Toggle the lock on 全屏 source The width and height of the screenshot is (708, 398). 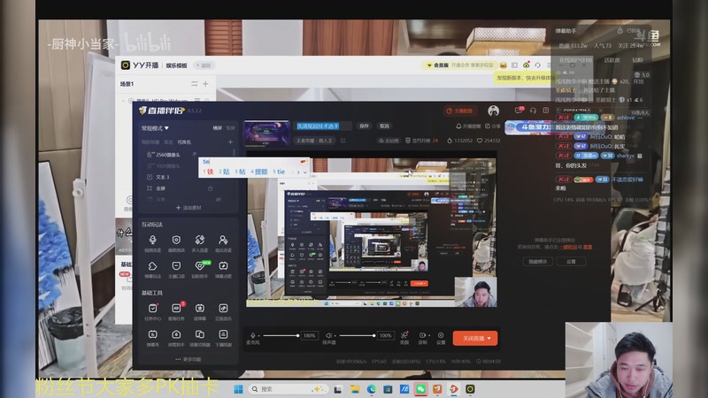210,188
